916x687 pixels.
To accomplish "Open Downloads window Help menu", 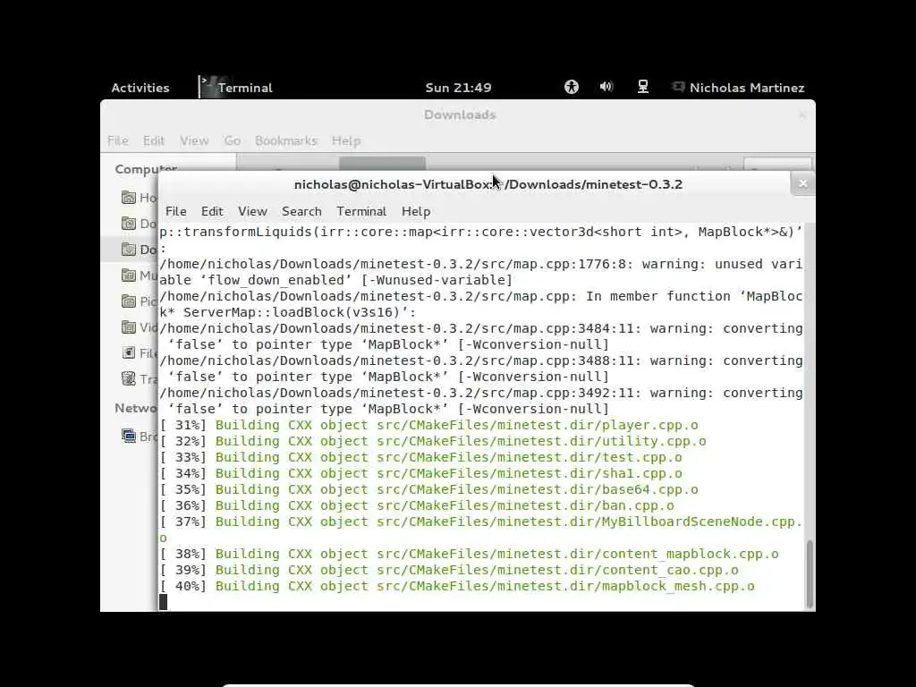I will 346,140.
